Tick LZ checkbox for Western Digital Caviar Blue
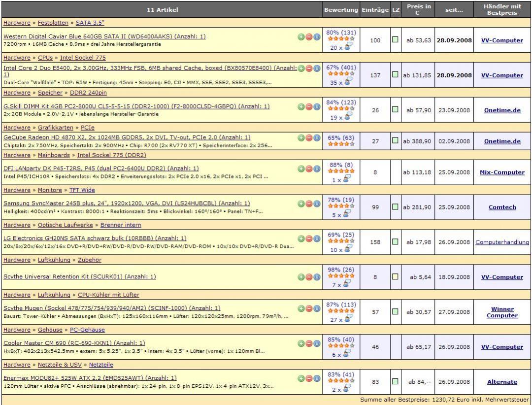The height and width of the screenshot is (405, 532). tap(395, 39)
